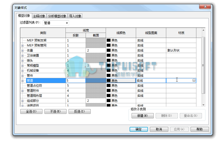Switch to the 注释对象 tab

click(x=39, y=16)
